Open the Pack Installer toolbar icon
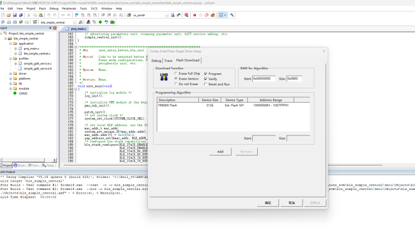 point(112,22)
